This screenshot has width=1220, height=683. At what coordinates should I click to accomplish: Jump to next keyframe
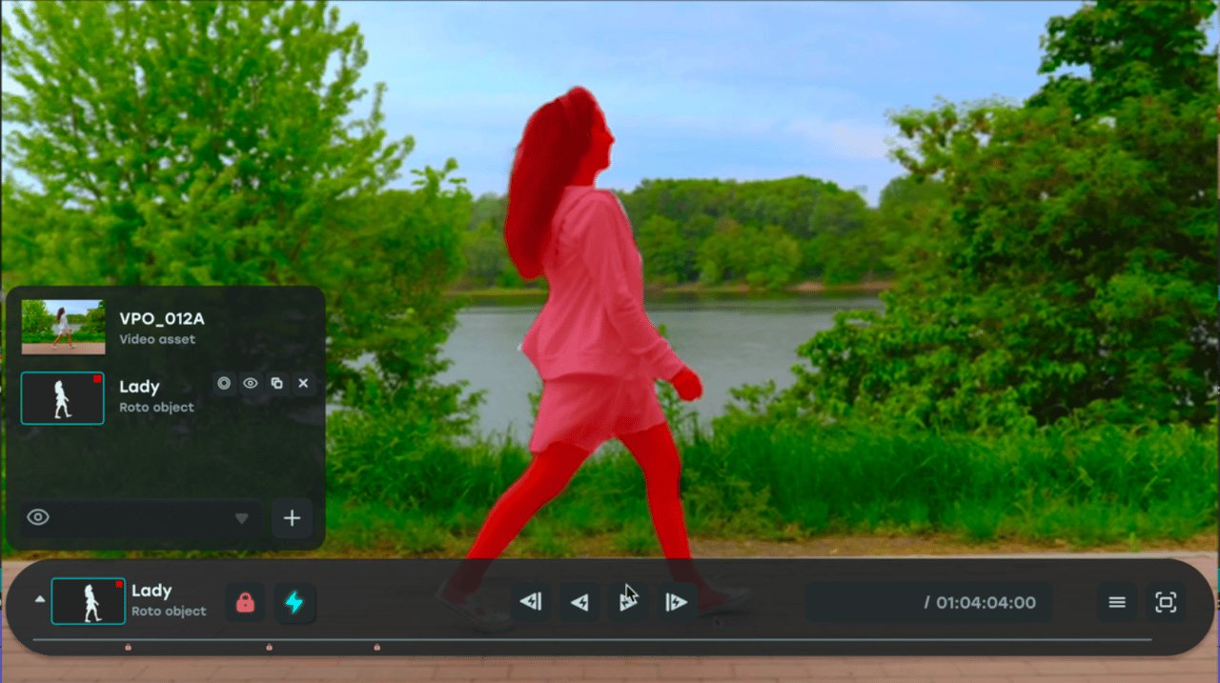[x=676, y=602]
